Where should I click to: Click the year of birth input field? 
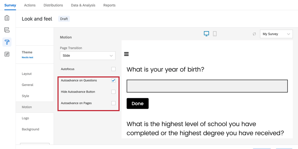(207, 86)
